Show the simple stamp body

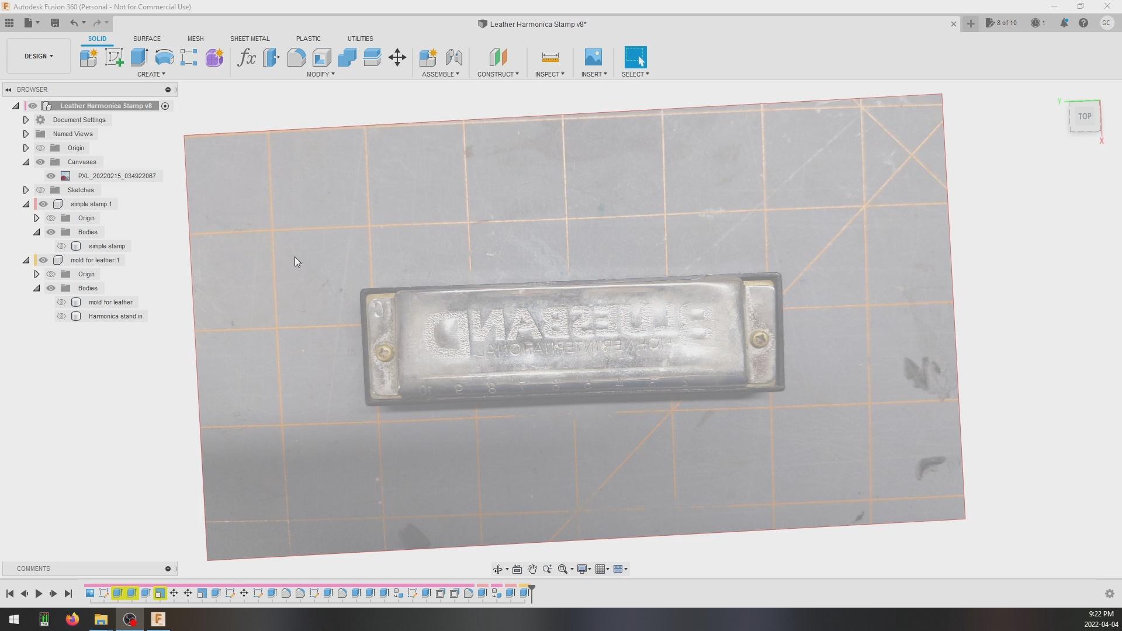pyautogui.click(x=61, y=246)
